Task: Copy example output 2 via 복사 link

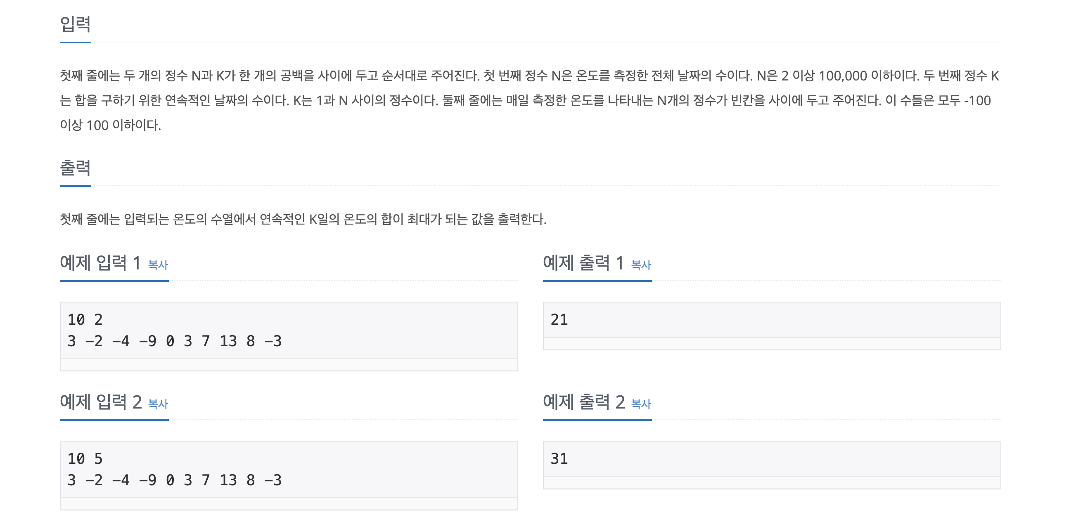Action: [x=641, y=404]
